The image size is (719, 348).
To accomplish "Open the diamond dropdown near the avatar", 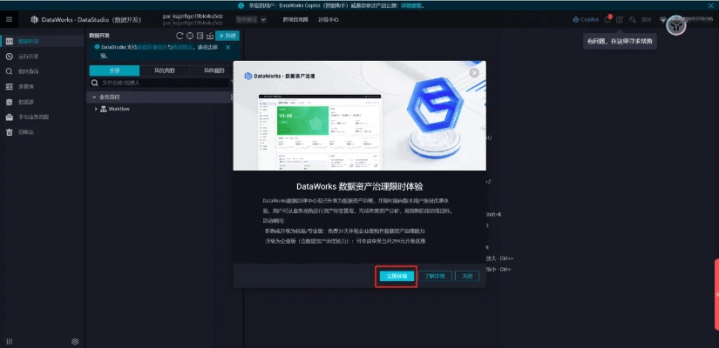I will (x=662, y=20).
